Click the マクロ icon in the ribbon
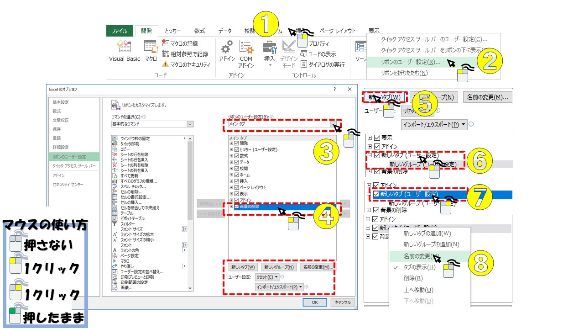 (151, 46)
